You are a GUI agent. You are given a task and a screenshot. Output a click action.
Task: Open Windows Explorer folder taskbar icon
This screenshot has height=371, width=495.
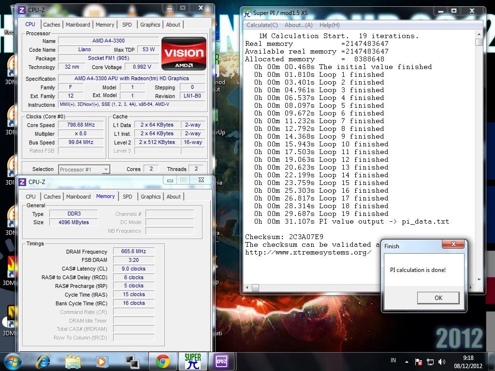click(73, 361)
